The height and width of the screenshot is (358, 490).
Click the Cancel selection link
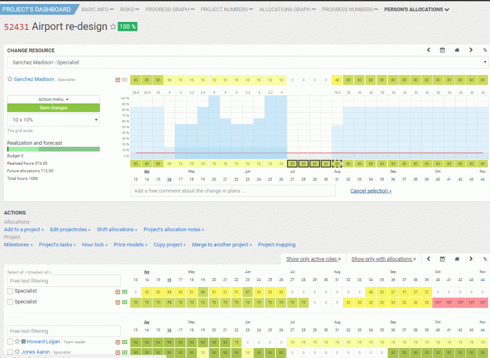(x=370, y=191)
